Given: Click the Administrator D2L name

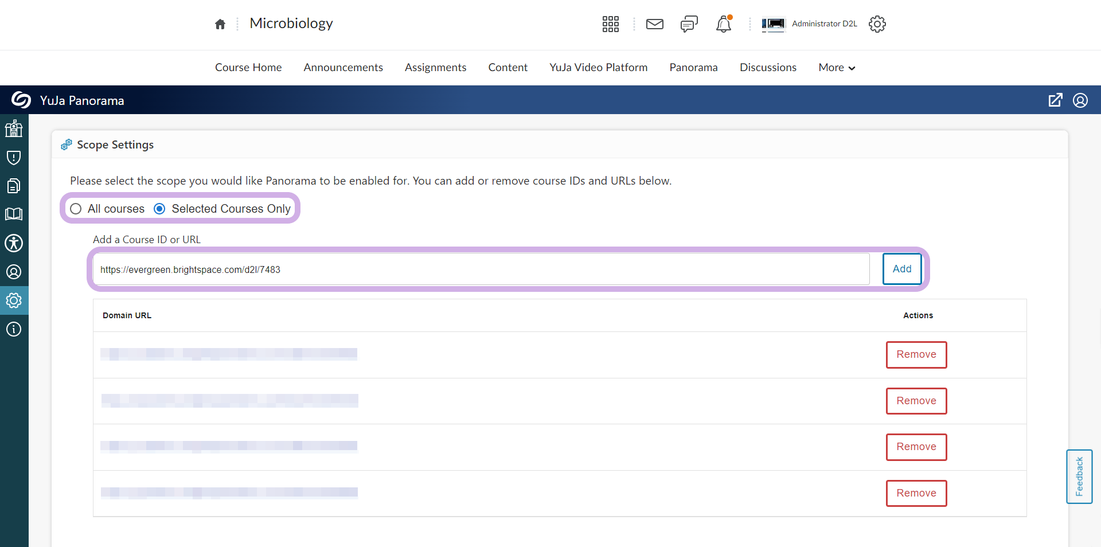Looking at the screenshot, I should click(825, 24).
